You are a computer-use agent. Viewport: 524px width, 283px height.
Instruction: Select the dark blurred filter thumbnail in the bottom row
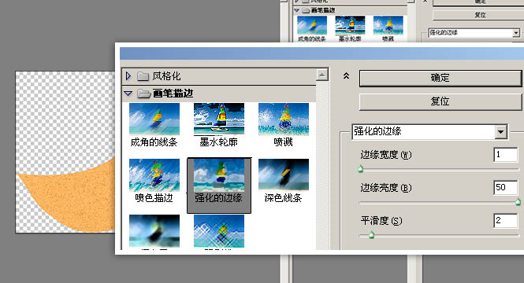click(154, 231)
